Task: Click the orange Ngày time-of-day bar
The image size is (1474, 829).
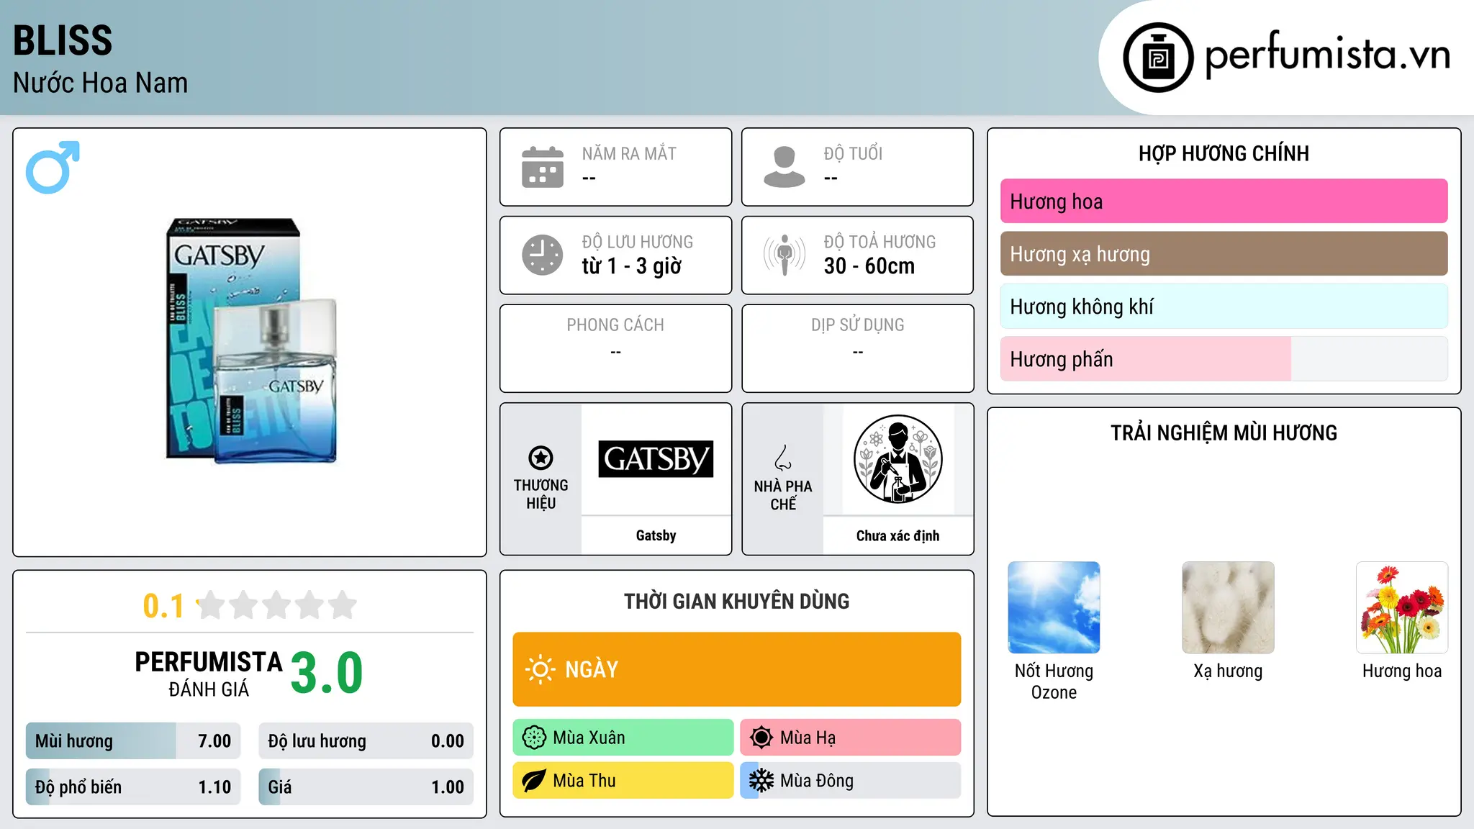Action: [x=736, y=669]
